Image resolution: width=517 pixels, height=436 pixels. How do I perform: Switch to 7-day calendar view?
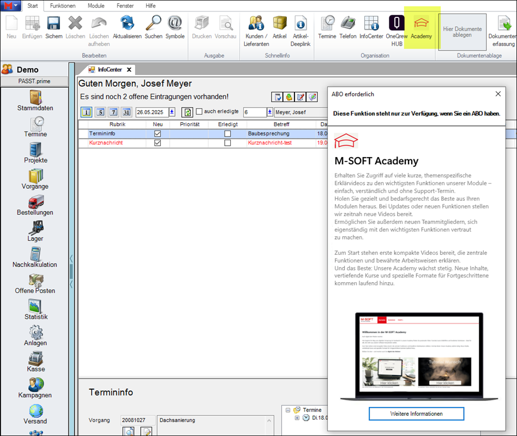[x=113, y=112]
